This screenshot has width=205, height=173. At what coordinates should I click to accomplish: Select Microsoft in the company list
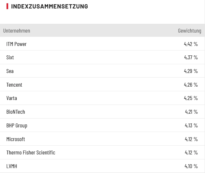click(x=16, y=139)
